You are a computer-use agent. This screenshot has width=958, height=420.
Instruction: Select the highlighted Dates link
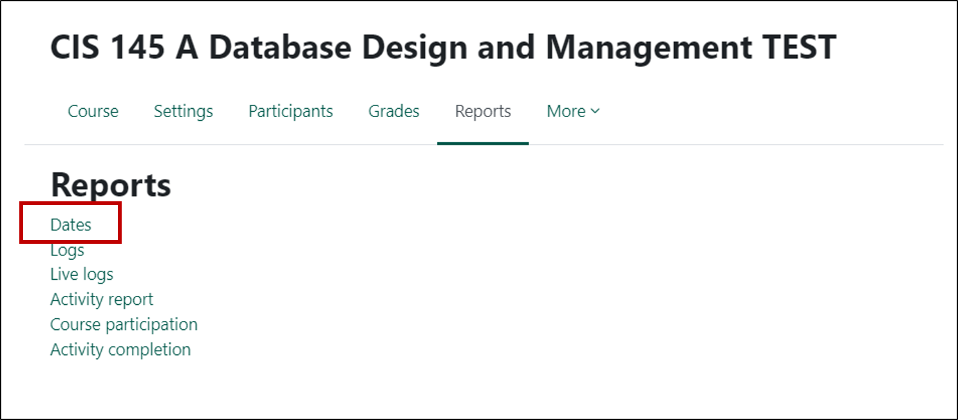point(70,224)
